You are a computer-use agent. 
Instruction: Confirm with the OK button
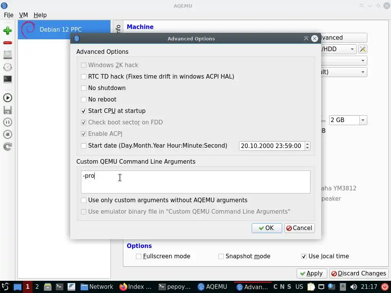(x=267, y=228)
